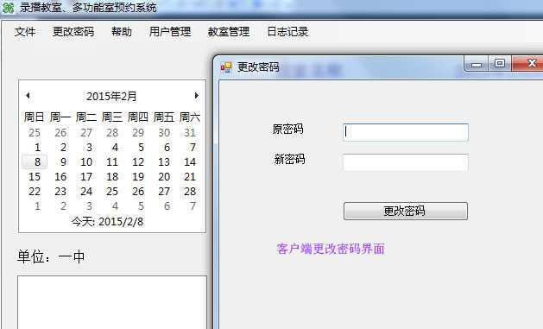The image size is (543, 329).
Task: Go to previous month in calendar
Action: click(28, 95)
